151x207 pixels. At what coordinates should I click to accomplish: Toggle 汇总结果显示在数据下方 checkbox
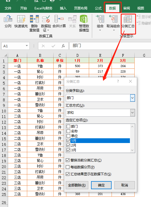pos(68,174)
